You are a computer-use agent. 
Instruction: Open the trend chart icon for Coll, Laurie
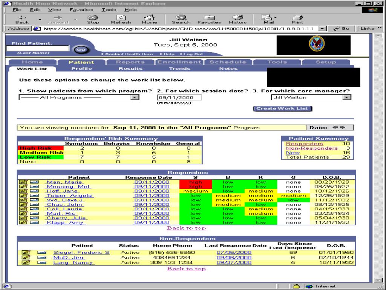pyautogui.click(x=34, y=209)
